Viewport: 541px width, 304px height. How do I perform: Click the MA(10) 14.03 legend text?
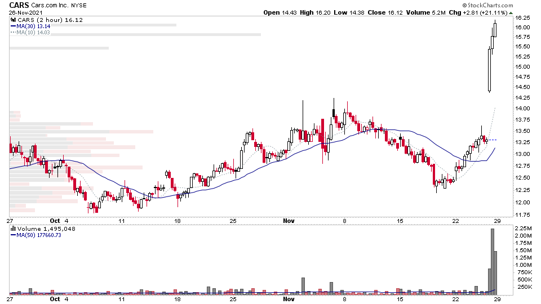point(33,33)
